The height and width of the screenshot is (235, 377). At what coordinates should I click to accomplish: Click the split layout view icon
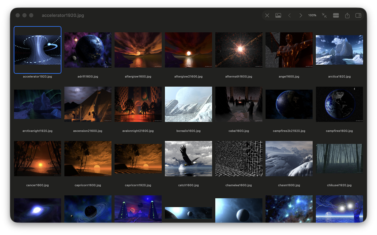pos(336,15)
